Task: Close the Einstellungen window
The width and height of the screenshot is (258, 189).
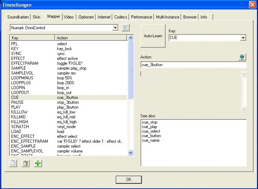Action: click(x=252, y=5)
